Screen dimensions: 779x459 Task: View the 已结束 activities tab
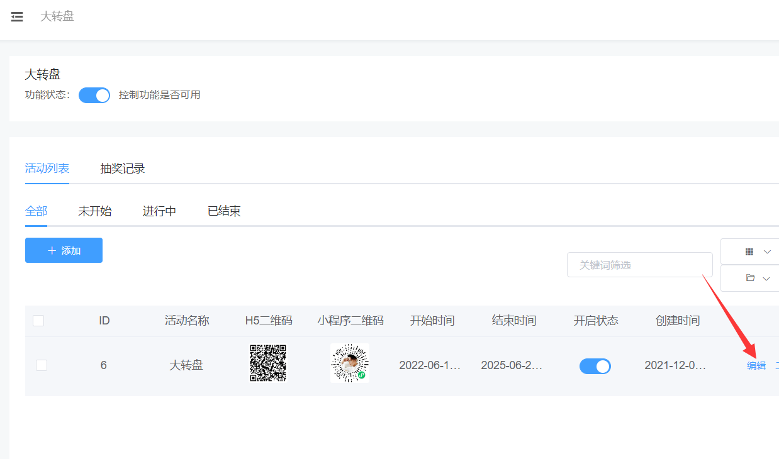224,211
